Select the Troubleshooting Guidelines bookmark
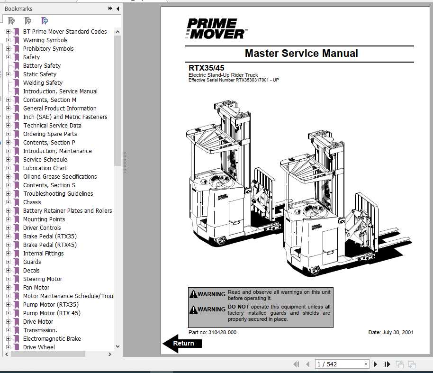This screenshot has height=373, width=433. [58, 193]
